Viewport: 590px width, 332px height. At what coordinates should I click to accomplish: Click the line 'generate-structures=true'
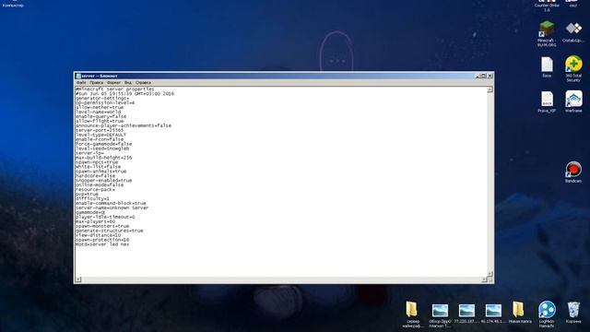[109, 231]
